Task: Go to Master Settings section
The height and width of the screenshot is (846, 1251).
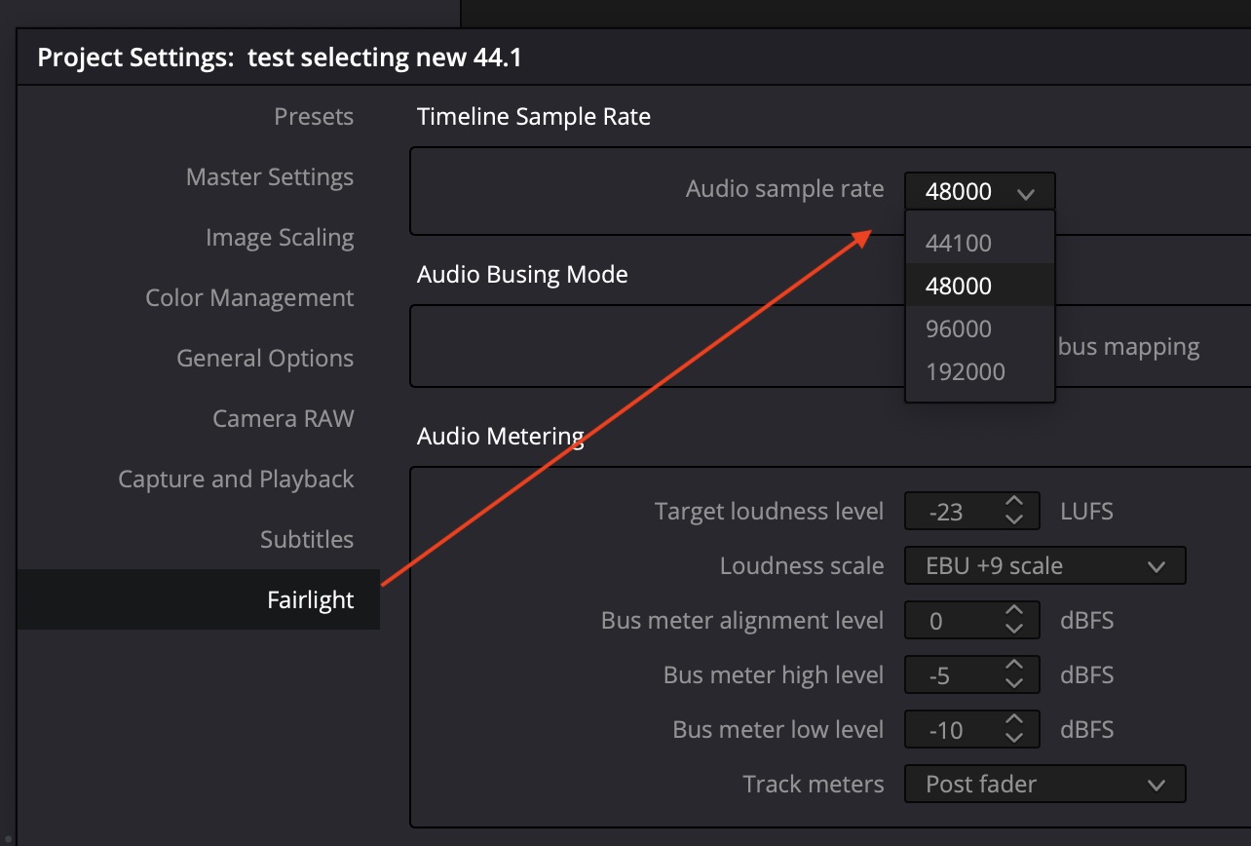Action: pos(270,177)
